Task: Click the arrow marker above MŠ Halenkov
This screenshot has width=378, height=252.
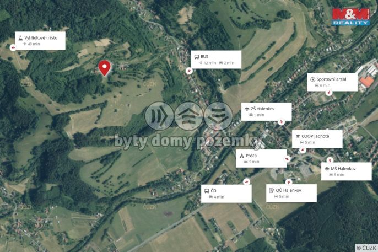Action: click(x=330, y=160)
